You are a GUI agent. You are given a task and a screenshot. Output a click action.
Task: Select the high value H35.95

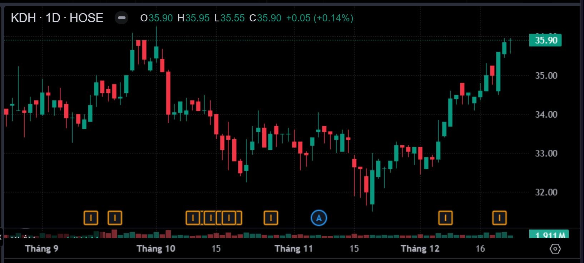click(x=193, y=18)
